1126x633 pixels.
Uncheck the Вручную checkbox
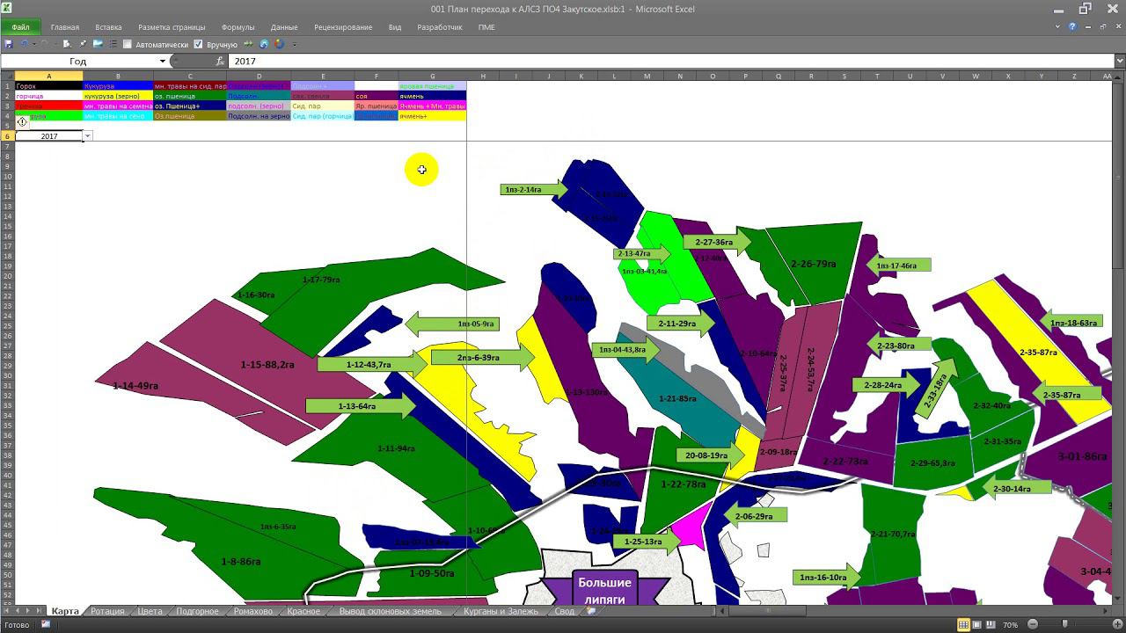coord(199,44)
